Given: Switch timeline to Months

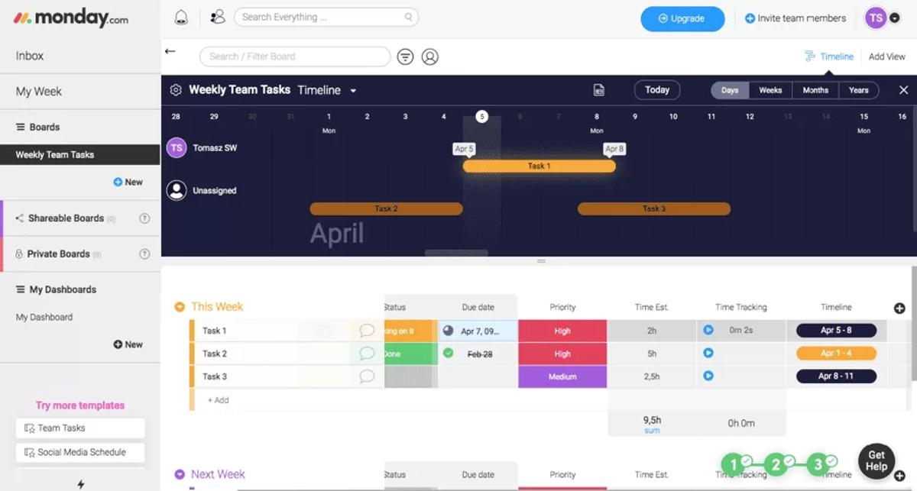Looking at the screenshot, I should pyautogui.click(x=815, y=90).
